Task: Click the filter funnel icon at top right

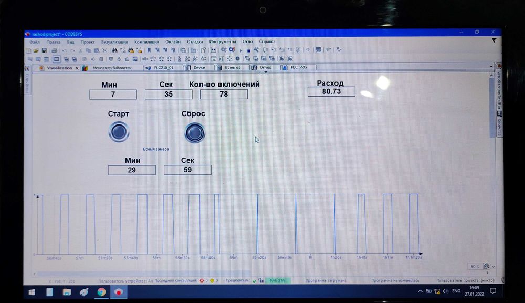Action: click(x=494, y=40)
